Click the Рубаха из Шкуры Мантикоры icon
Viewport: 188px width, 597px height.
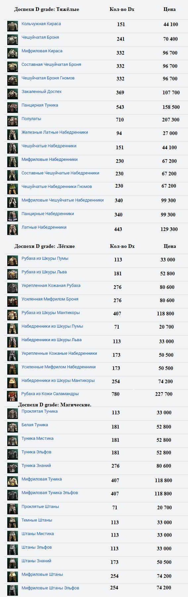point(13,315)
